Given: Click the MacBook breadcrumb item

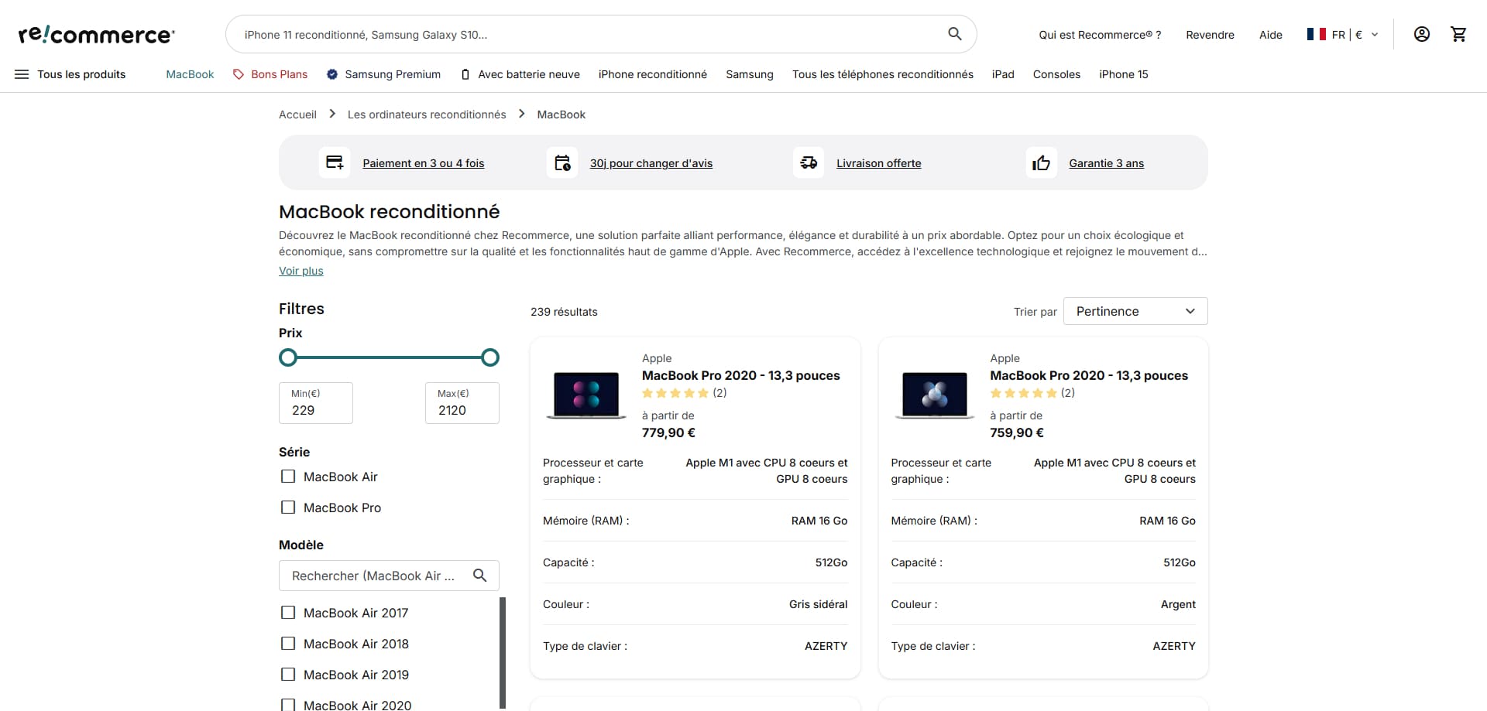Looking at the screenshot, I should [561, 115].
